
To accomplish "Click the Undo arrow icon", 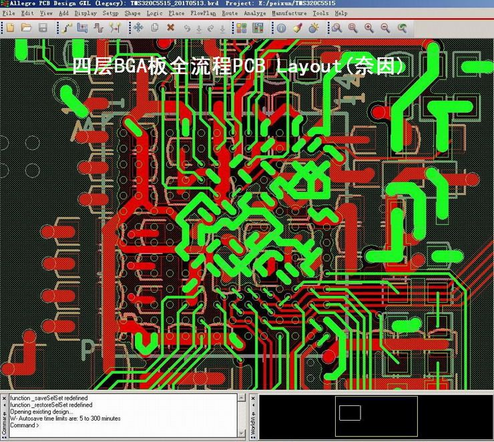I will 188,29.
